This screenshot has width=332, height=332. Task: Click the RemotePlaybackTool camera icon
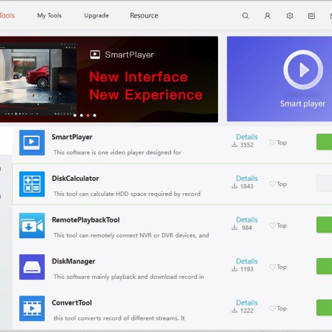32,225
